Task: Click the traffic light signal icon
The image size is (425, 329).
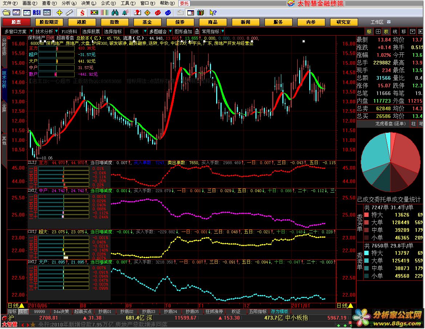Action: tap(94, 12)
